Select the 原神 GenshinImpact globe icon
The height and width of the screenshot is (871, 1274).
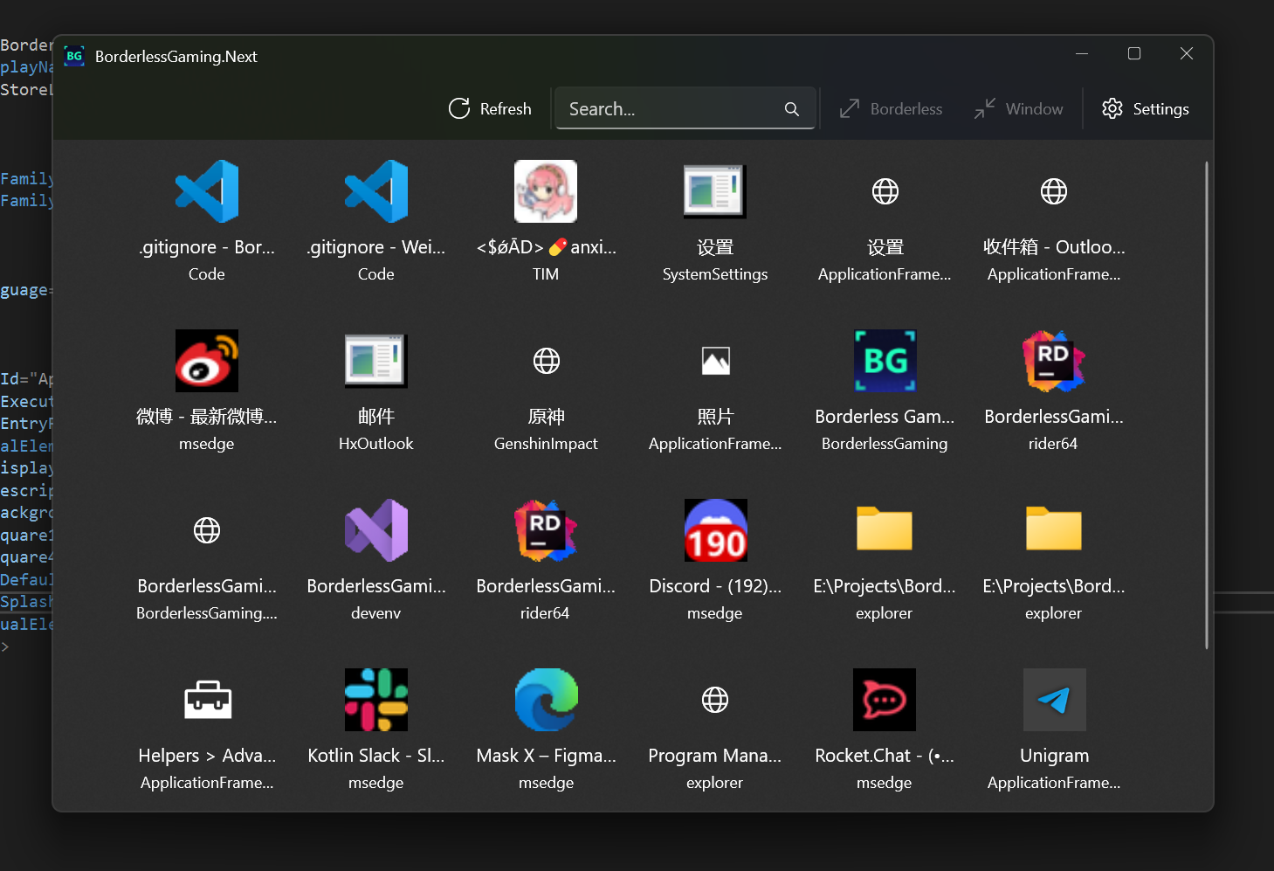click(547, 361)
